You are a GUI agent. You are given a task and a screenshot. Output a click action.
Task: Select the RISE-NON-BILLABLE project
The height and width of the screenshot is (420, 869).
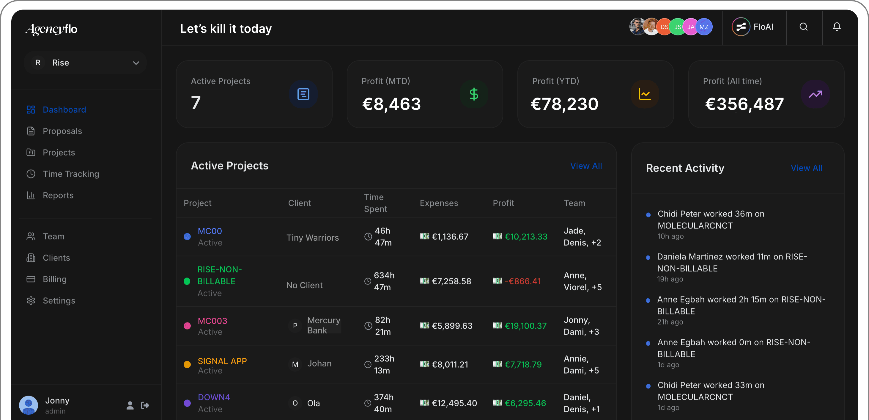pos(219,275)
